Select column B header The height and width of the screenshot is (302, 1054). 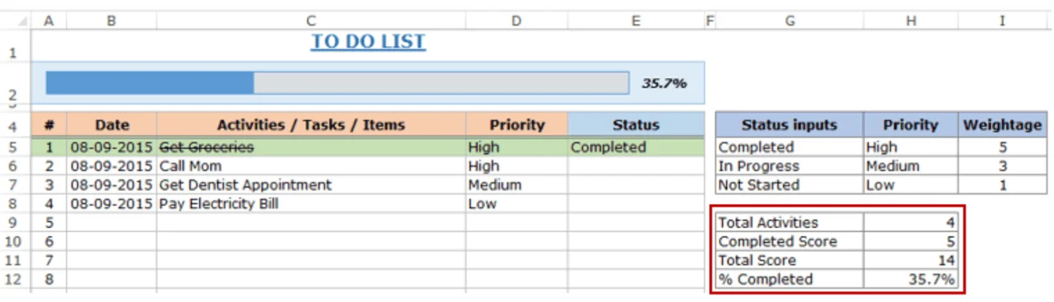(x=111, y=21)
